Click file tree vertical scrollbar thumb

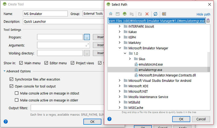(x=209, y=62)
